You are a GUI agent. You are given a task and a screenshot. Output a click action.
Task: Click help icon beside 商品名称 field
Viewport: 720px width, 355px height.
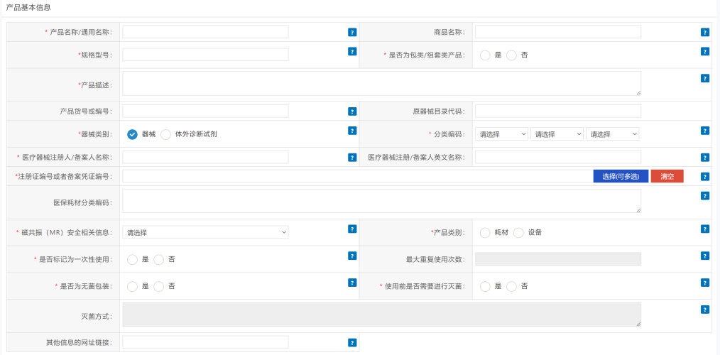point(704,32)
